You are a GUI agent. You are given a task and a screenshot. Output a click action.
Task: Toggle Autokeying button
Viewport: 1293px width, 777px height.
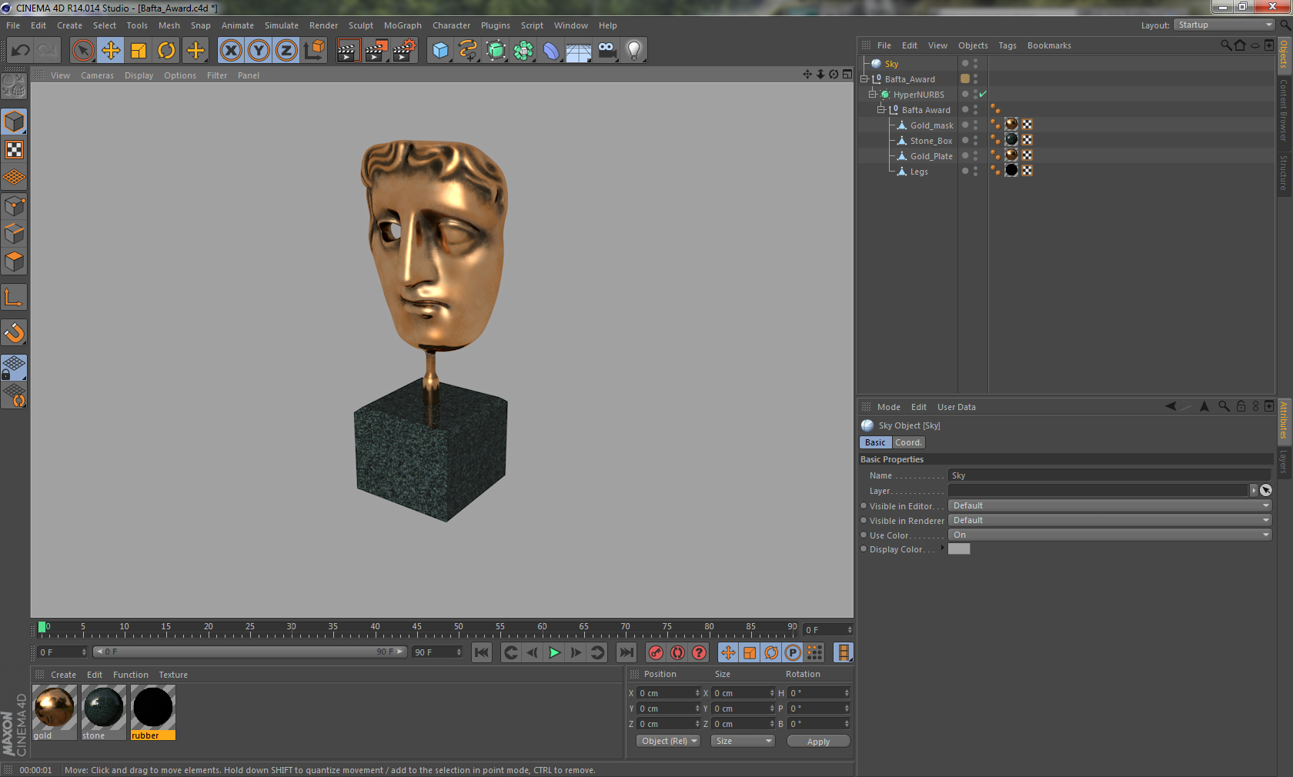click(677, 652)
